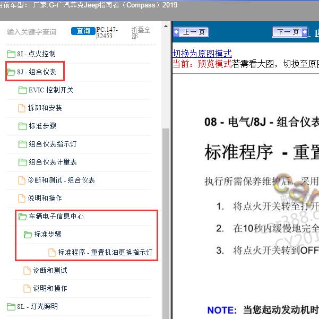The image size is (319, 319).
Task: Open 诊断和测试 - 组合仪表 document
Action: (x=61, y=180)
